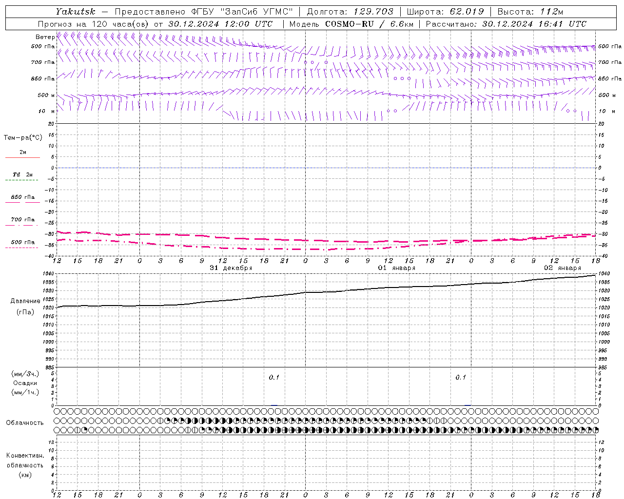The width and height of the screenshot is (624, 499).
Task: Click the "01 января" date label
Action: point(397,268)
